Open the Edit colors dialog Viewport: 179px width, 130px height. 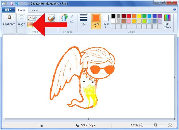point(167,21)
